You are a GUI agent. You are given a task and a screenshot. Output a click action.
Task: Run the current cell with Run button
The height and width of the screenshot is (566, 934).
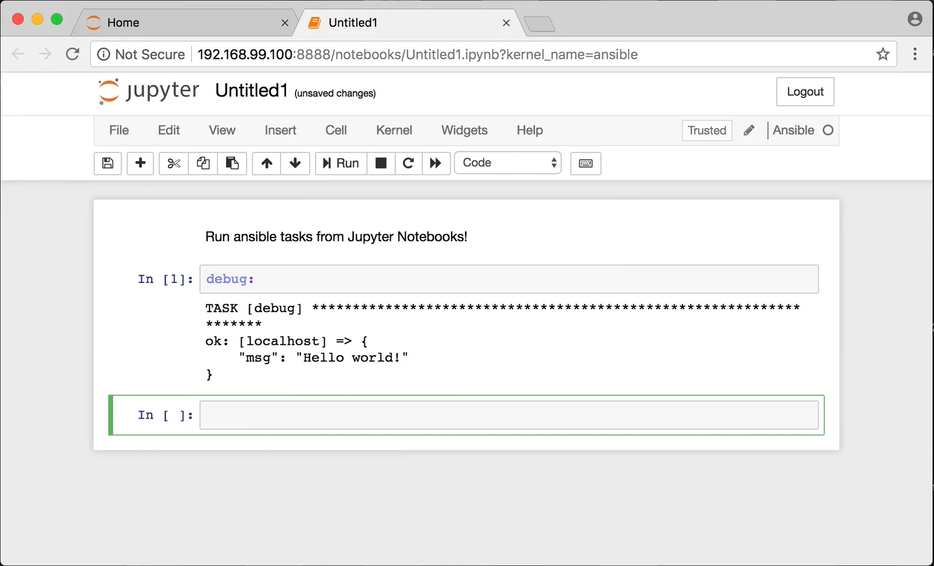tap(341, 163)
